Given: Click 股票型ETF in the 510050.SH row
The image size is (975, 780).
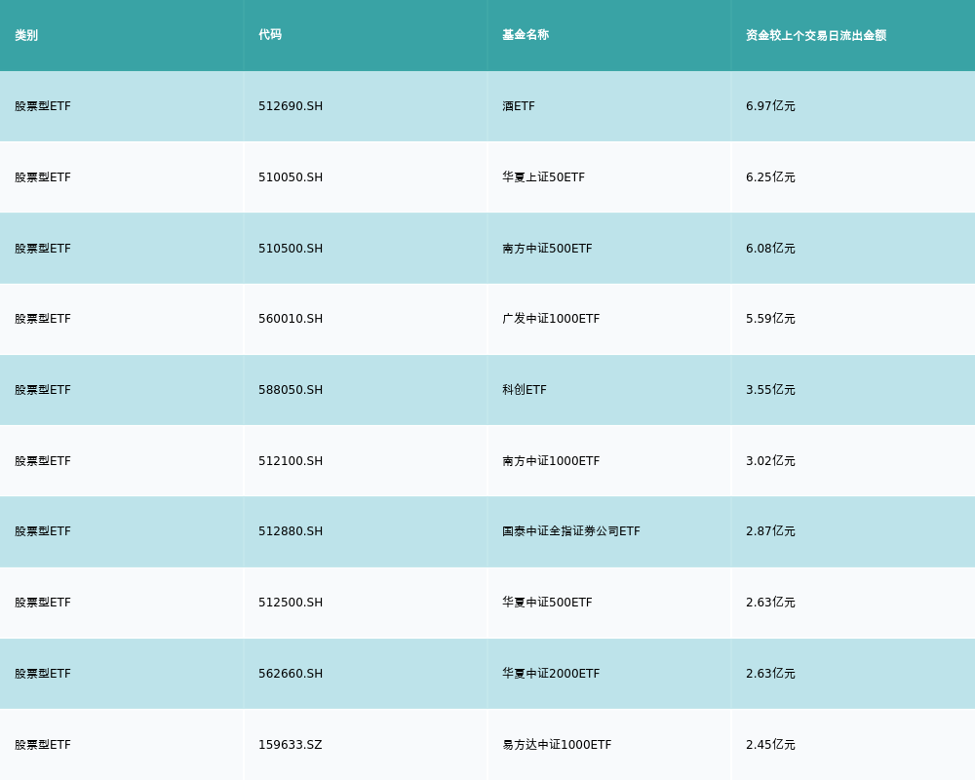Looking at the screenshot, I should (43, 177).
